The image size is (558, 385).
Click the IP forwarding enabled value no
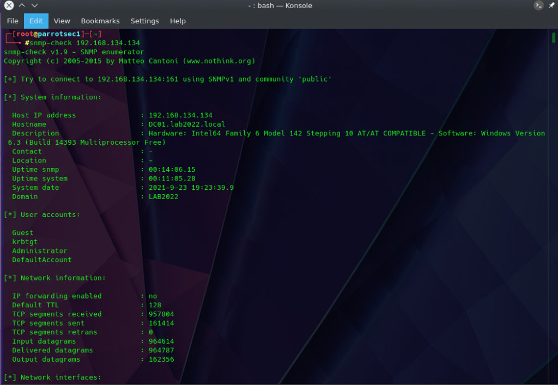coord(153,296)
